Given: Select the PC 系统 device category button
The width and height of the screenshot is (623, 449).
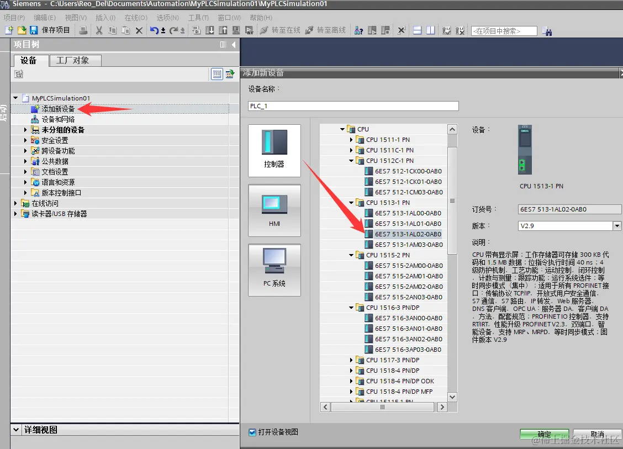Looking at the screenshot, I should [x=274, y=270].
